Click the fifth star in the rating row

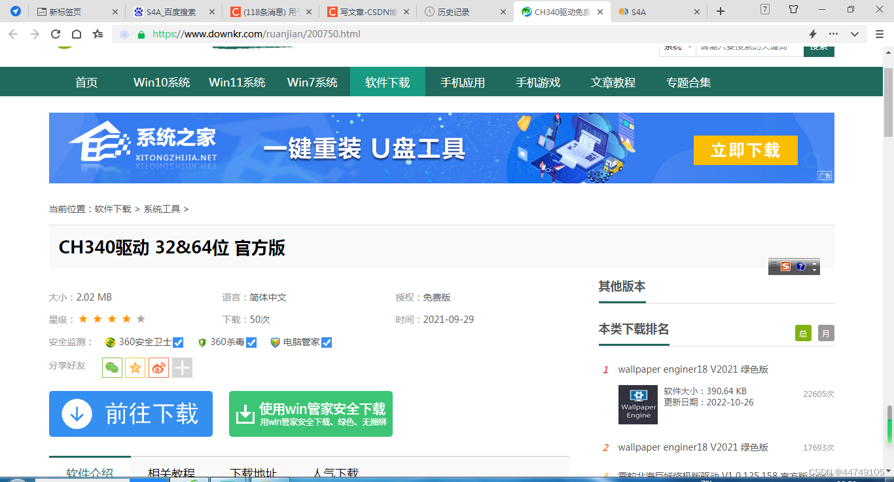point(141,319)
